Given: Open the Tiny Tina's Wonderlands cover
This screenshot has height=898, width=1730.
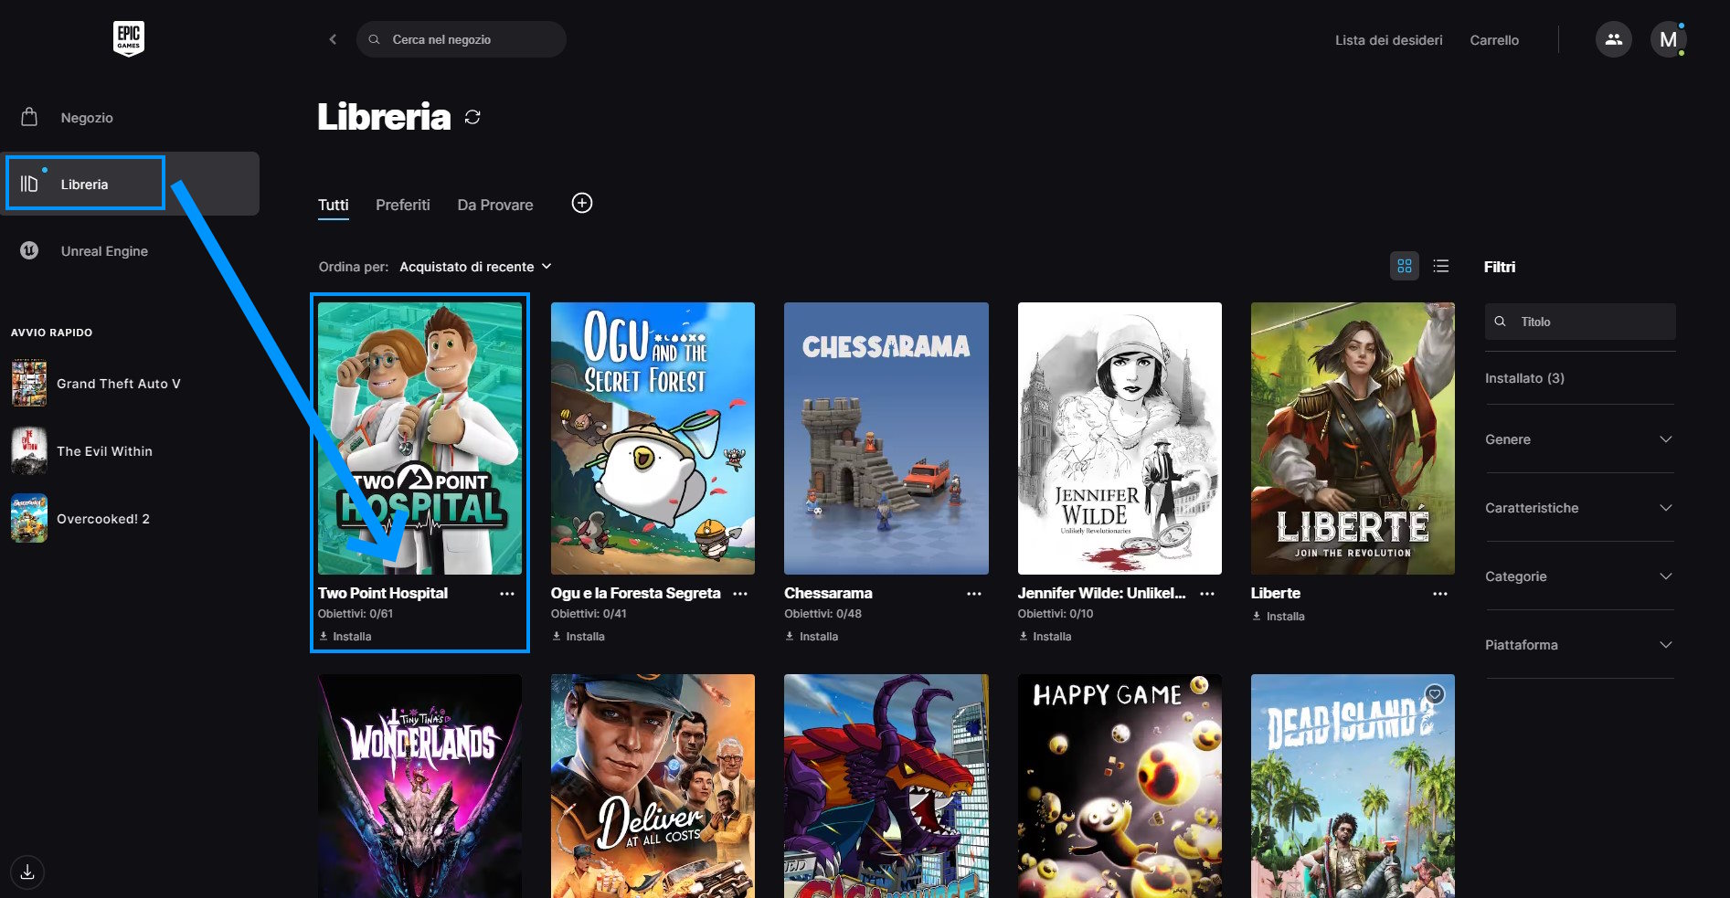Looking at the screenshot, I should 419,786.
